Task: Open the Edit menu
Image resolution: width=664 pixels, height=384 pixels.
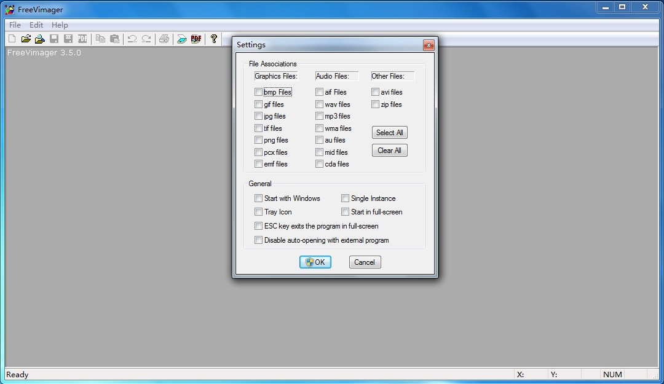Action: pos(36,25)
